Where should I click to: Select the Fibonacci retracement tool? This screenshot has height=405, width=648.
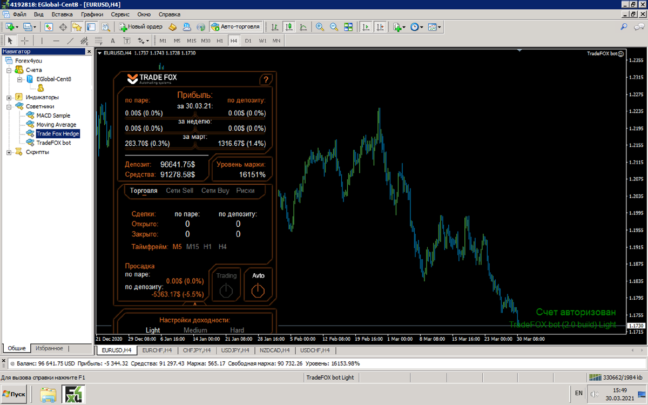click(x=98, y=40)
